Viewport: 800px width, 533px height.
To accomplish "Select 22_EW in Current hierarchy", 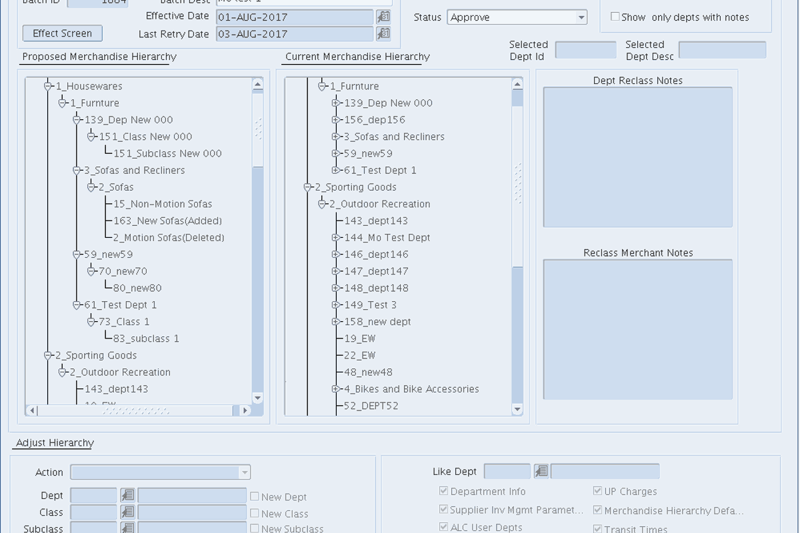I will (360, 355).
